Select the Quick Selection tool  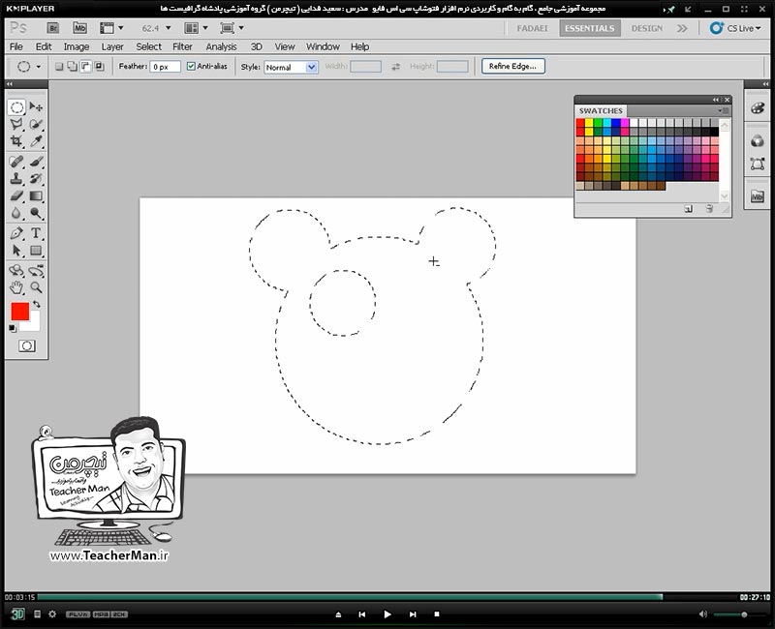36,124
